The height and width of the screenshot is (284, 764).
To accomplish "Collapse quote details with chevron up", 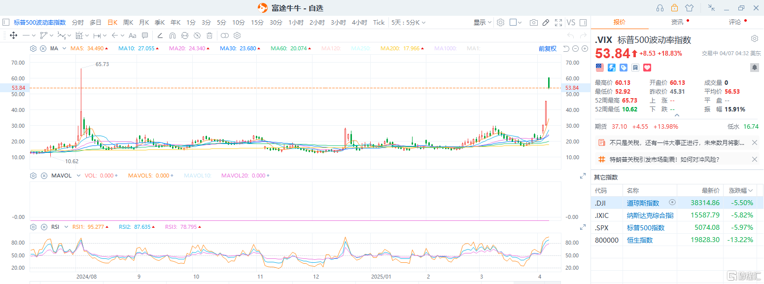I will tap(677, 115).
